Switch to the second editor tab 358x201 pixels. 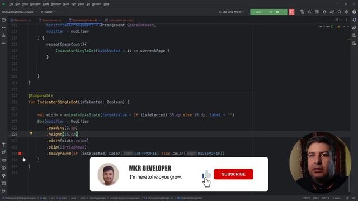50,20
